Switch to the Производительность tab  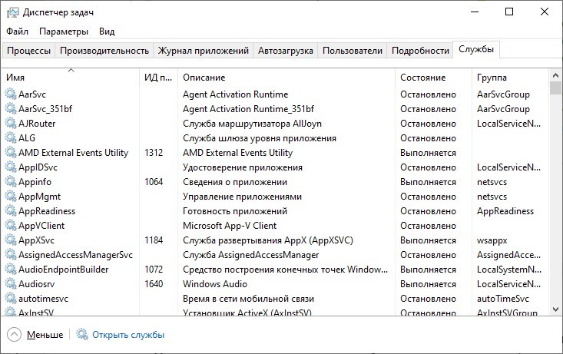pos(104,51)
